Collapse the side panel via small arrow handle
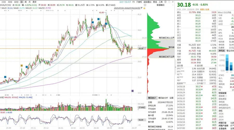This screenshot has height=130, width=234. 175,67
